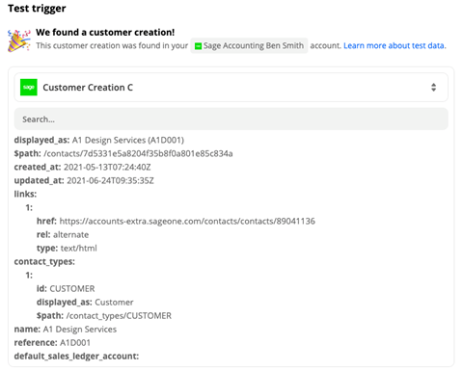Click We found a customer creation! heading
Screen dimensions: 463x371
tap(105, 32)
